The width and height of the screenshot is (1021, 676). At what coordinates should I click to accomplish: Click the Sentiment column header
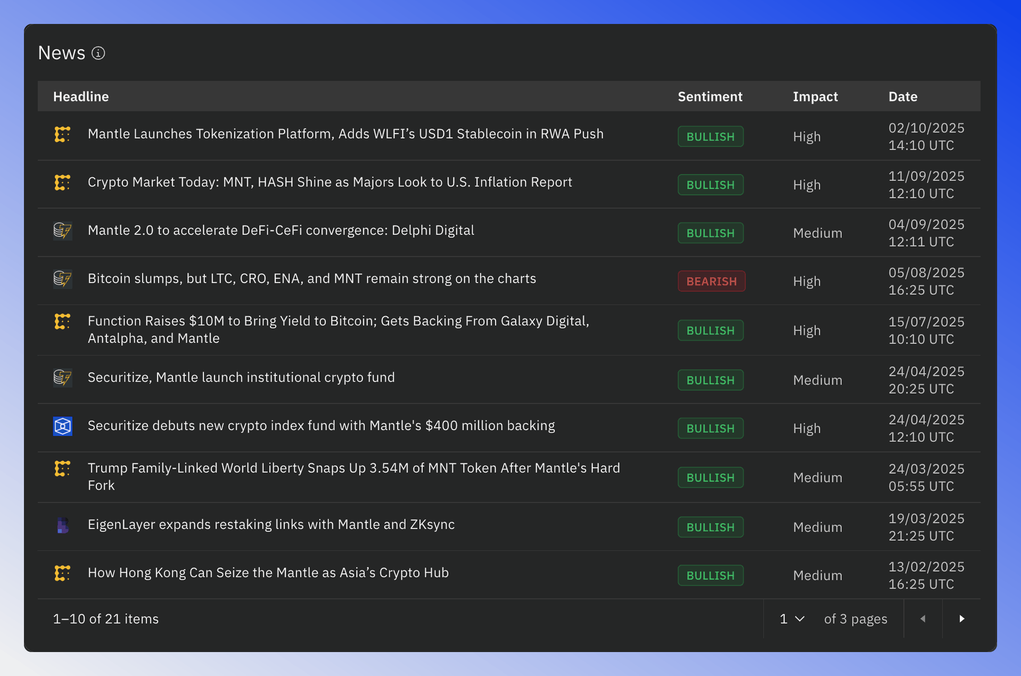click(x=710, y=96)
